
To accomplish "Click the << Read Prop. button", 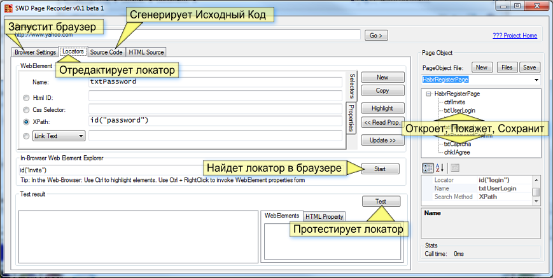I will pyautogui.click(x=382, y=123).
